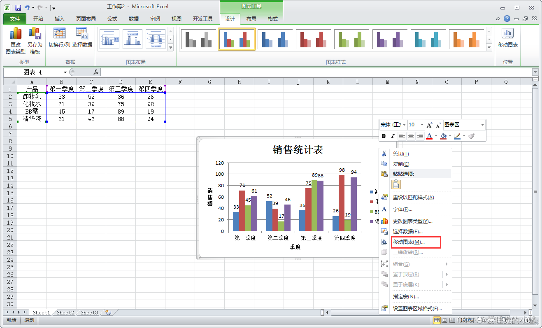Switch to Developer (开发工具) tab
This screenshot has width=542, height=328.
point(203,19)
